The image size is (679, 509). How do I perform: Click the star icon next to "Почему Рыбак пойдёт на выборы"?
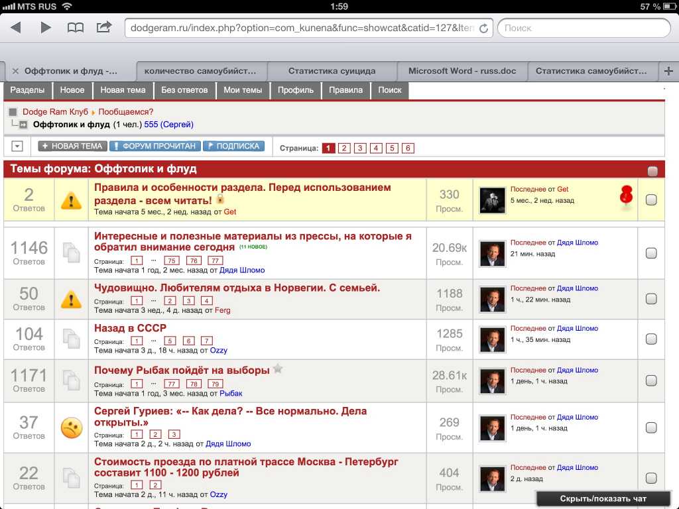coord(278,368)
